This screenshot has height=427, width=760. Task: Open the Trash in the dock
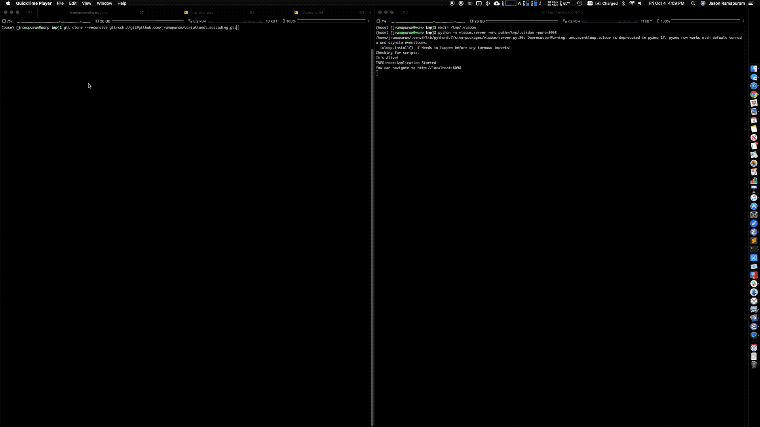754,365
